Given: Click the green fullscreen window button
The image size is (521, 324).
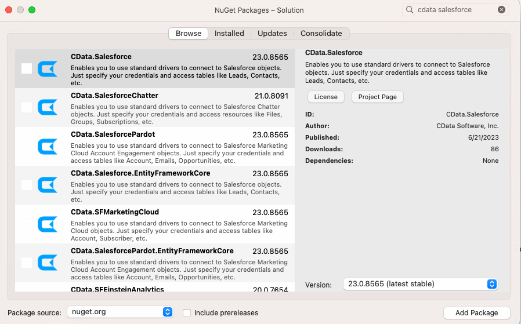Looking at the screenshot, I should point(32,10).
